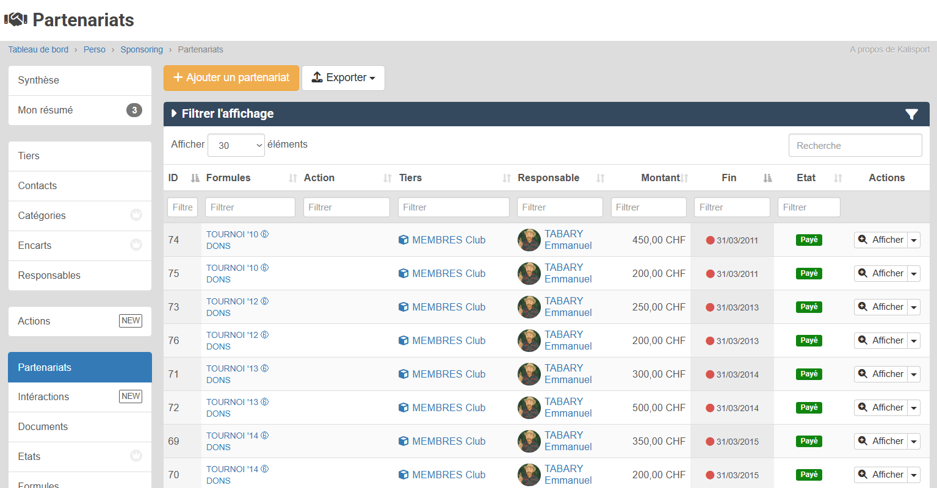This screenshot has height=488, width=937.
Task: Open Intéractions in the sidebar
Action: click(x=79, y=397)
